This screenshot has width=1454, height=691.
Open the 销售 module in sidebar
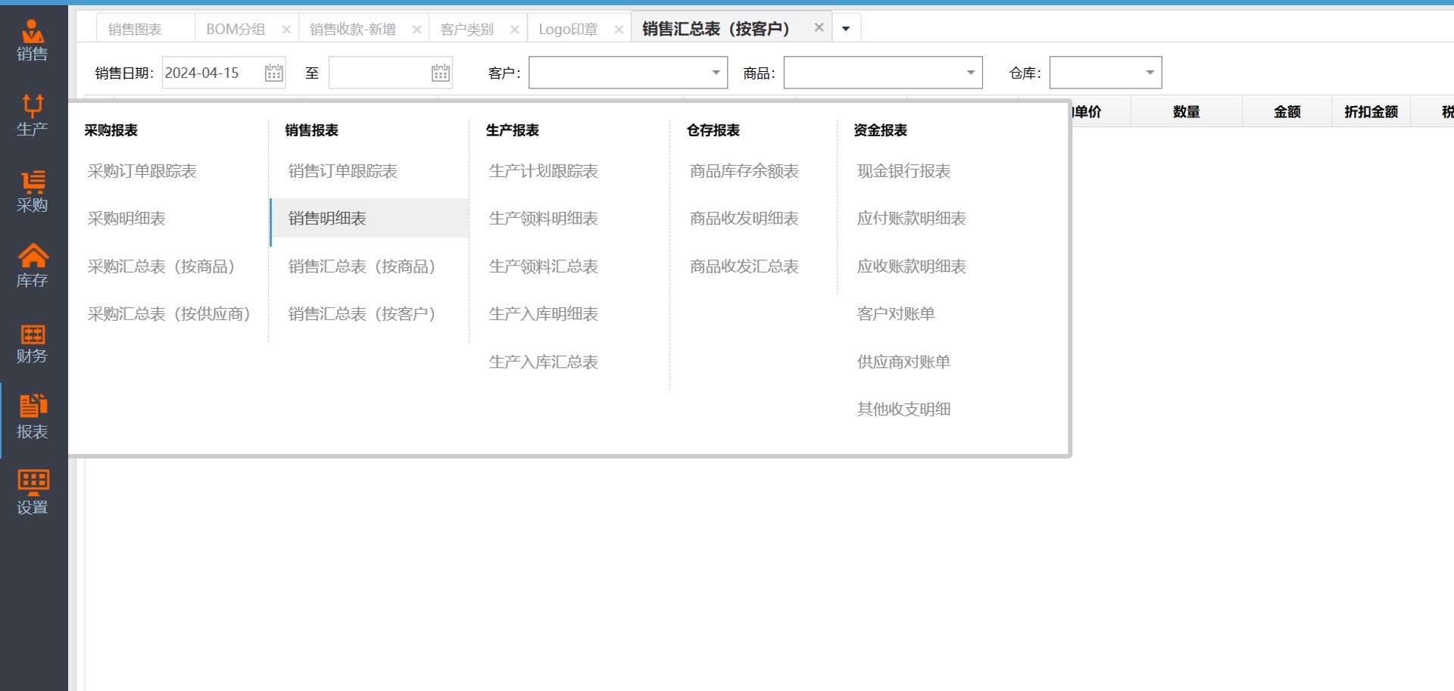point(33,40)
